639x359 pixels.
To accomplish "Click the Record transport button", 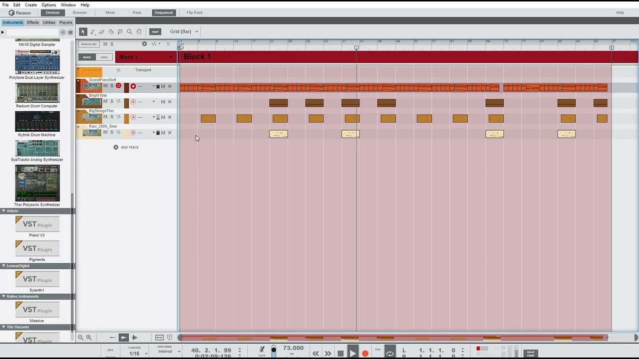I will coord(365,354).
